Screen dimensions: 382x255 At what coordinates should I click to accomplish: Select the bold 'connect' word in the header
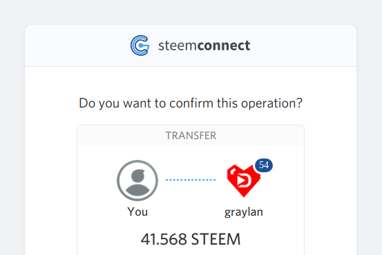pos(224,45)
